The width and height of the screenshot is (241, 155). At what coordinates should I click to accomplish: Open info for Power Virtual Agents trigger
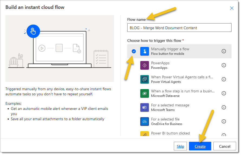[x=224, y=79]
